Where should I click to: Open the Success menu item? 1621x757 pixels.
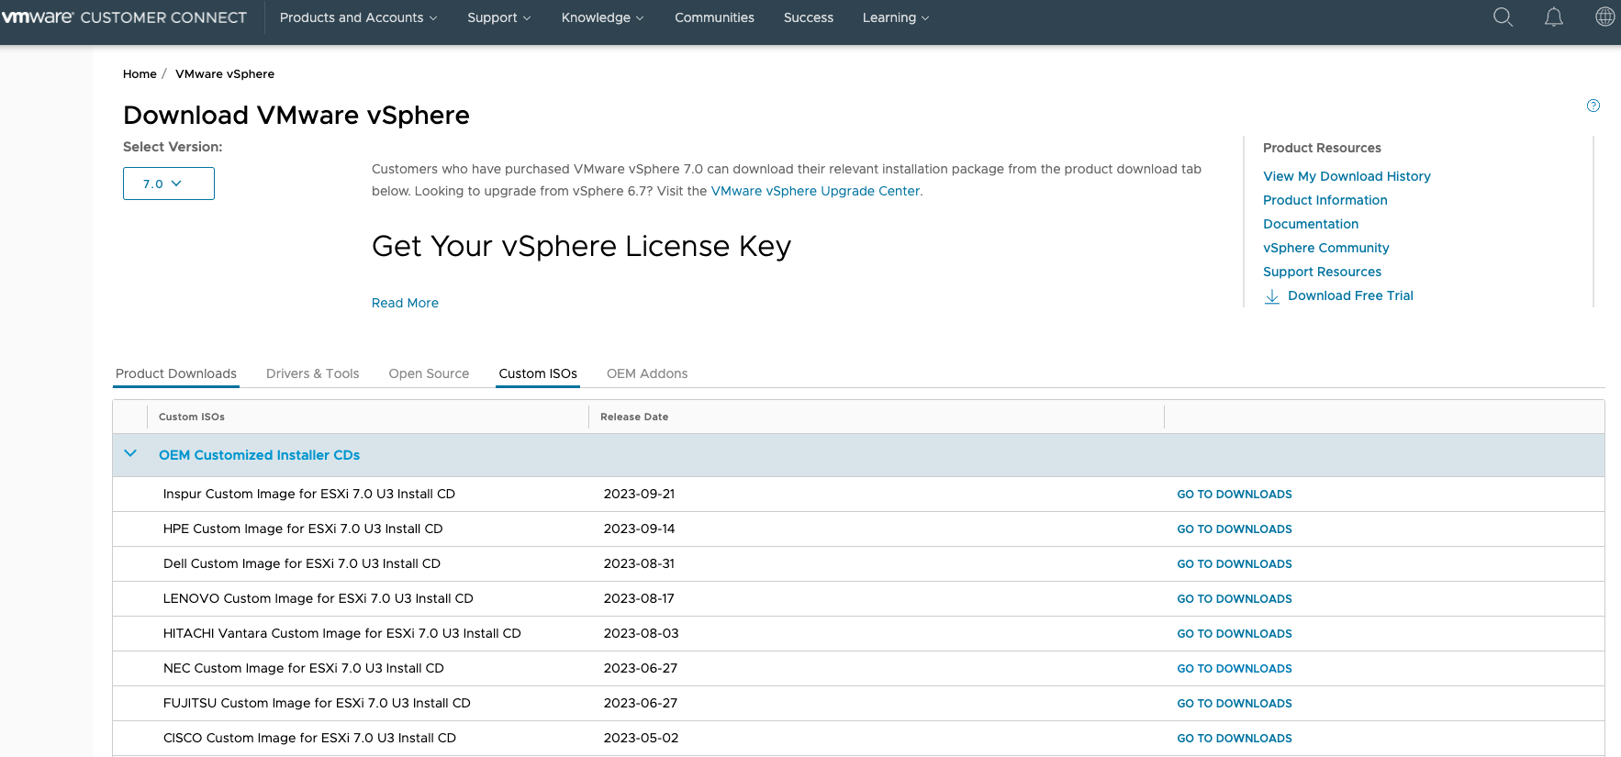pyautogui.click(x=809, y=17)
